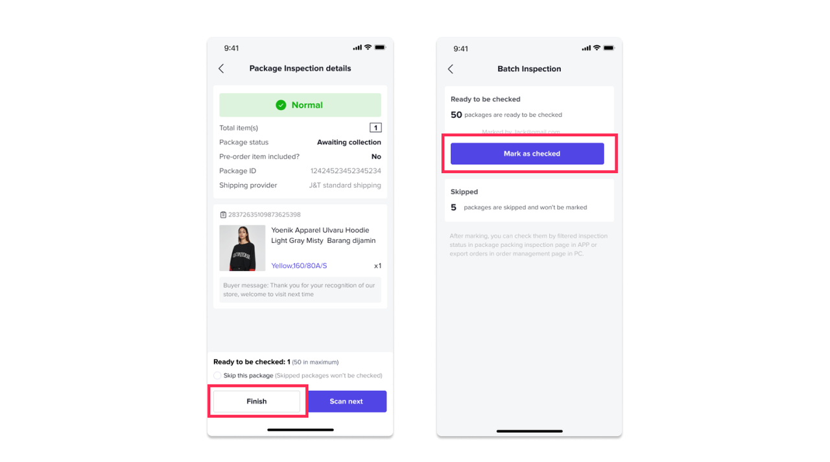The height and width of the screenshot is (462, 830).
Task: Click the order number 28372635109873625398
Action: (x=265, y=214)
